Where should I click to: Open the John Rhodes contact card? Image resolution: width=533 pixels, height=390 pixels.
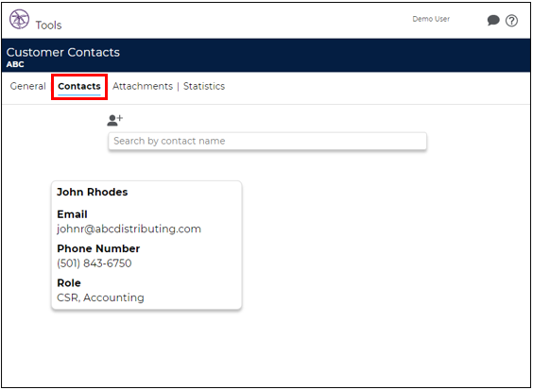[x=146, y=245]
